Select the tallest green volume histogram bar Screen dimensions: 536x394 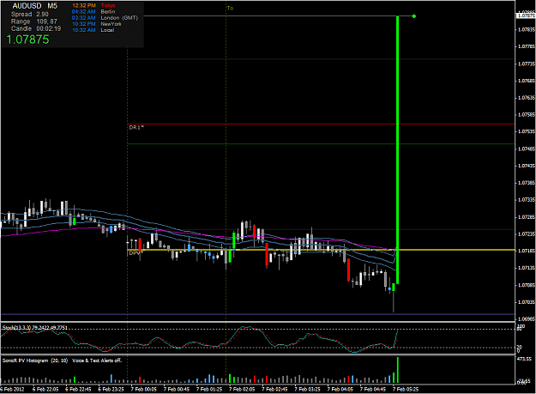click(x=398, y=370)
